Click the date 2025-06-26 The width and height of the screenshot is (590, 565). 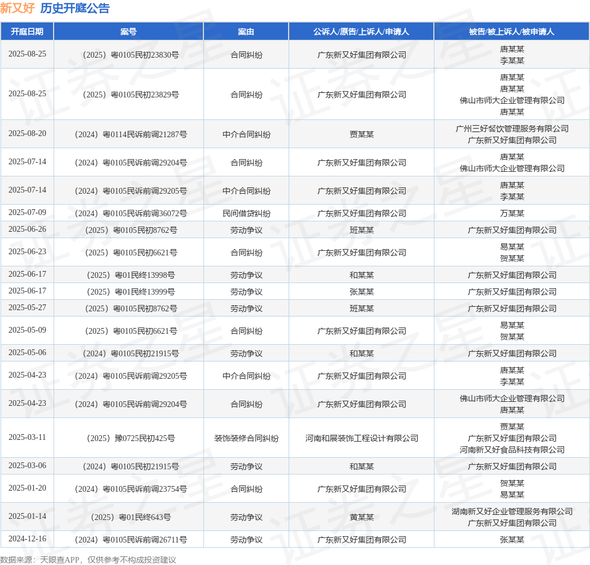[28, 229]
